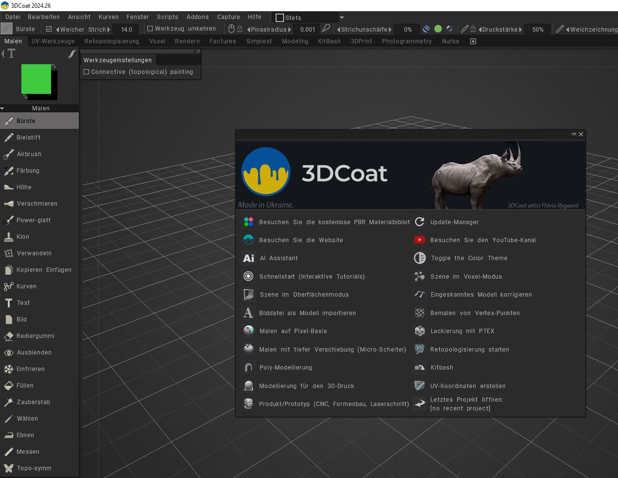Start Poly-Modellierung
Screen dimensions: 618x478
point(286,368)
